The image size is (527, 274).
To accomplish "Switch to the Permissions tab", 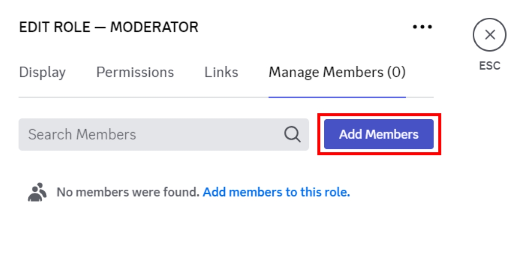I will pos(135,72).
